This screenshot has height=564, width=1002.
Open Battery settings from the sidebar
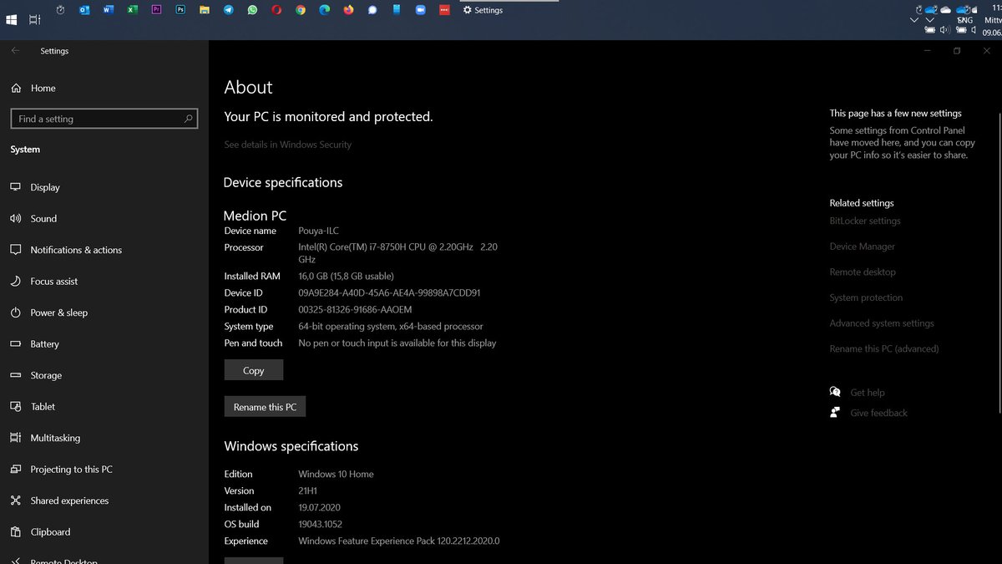tap(44, 343)
